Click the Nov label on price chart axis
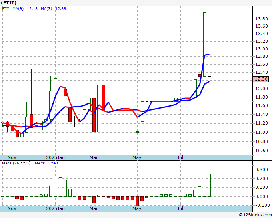Screen dimensions: 272x218 point(12,157)
